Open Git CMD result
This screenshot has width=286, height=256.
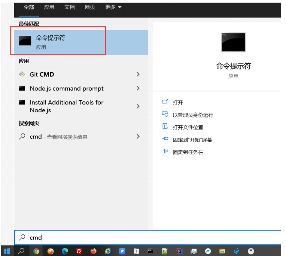81,74
